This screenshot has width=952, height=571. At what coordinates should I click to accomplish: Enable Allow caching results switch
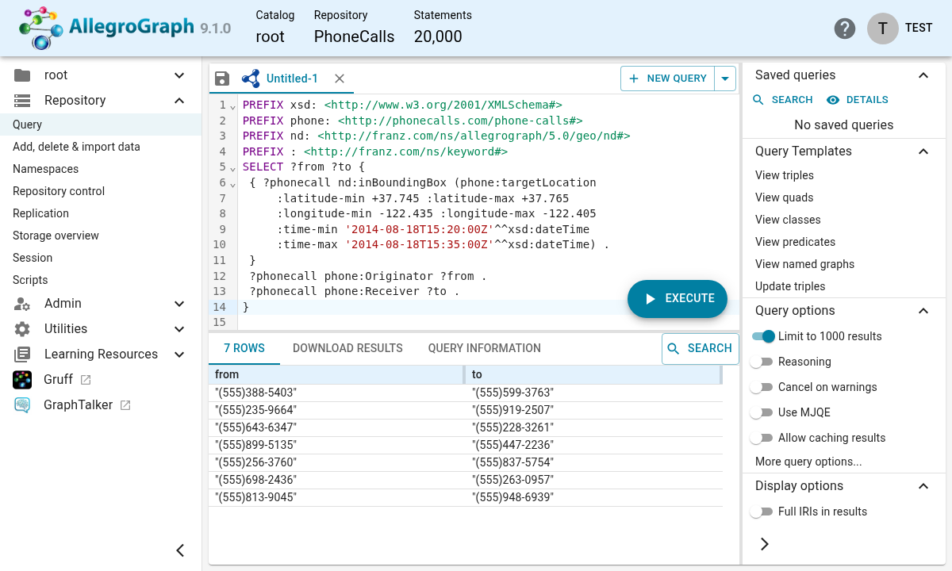(762, 438)
